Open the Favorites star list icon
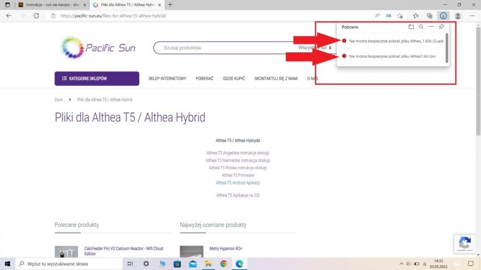Viewport: 481px width, 270px height. pos(416,16)
